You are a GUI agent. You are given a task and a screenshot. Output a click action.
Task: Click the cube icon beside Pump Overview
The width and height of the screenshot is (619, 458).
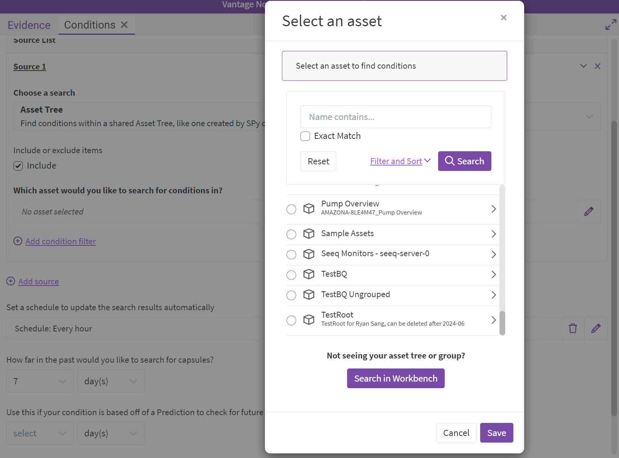(x=309, y=209)
